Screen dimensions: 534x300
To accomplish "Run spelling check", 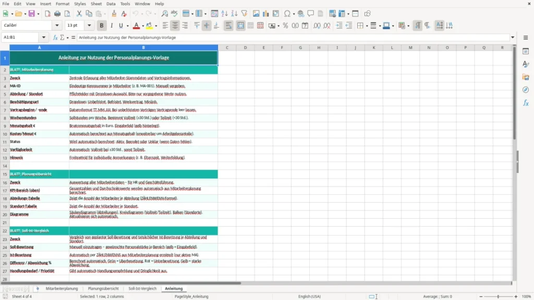I will point(174,14).
